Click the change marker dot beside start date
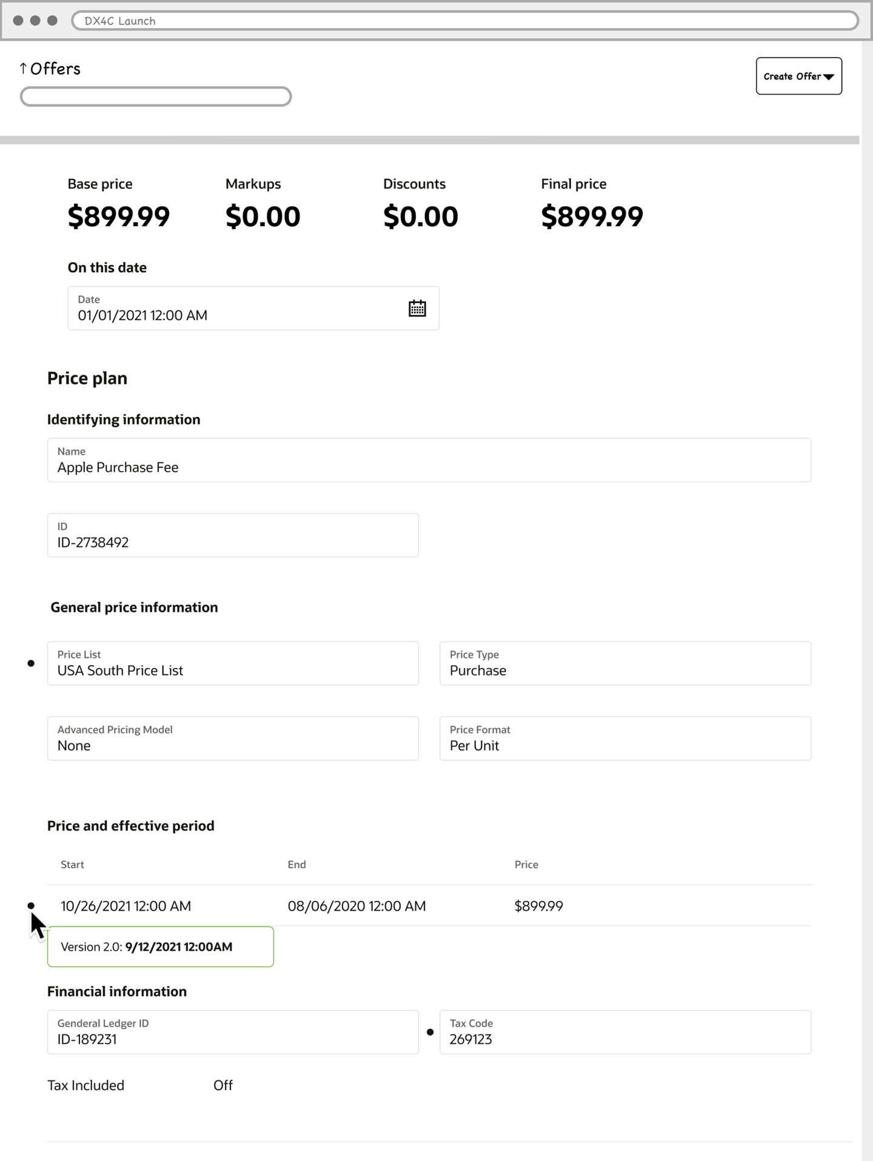Image resolution: width=873 pixels, height=1161 pixels. 31,906
